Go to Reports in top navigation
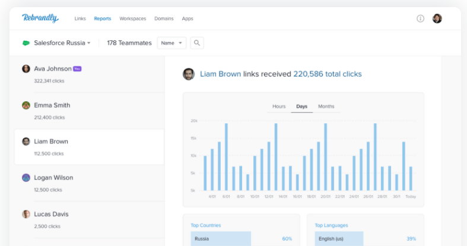 click(x=103, y=18)
